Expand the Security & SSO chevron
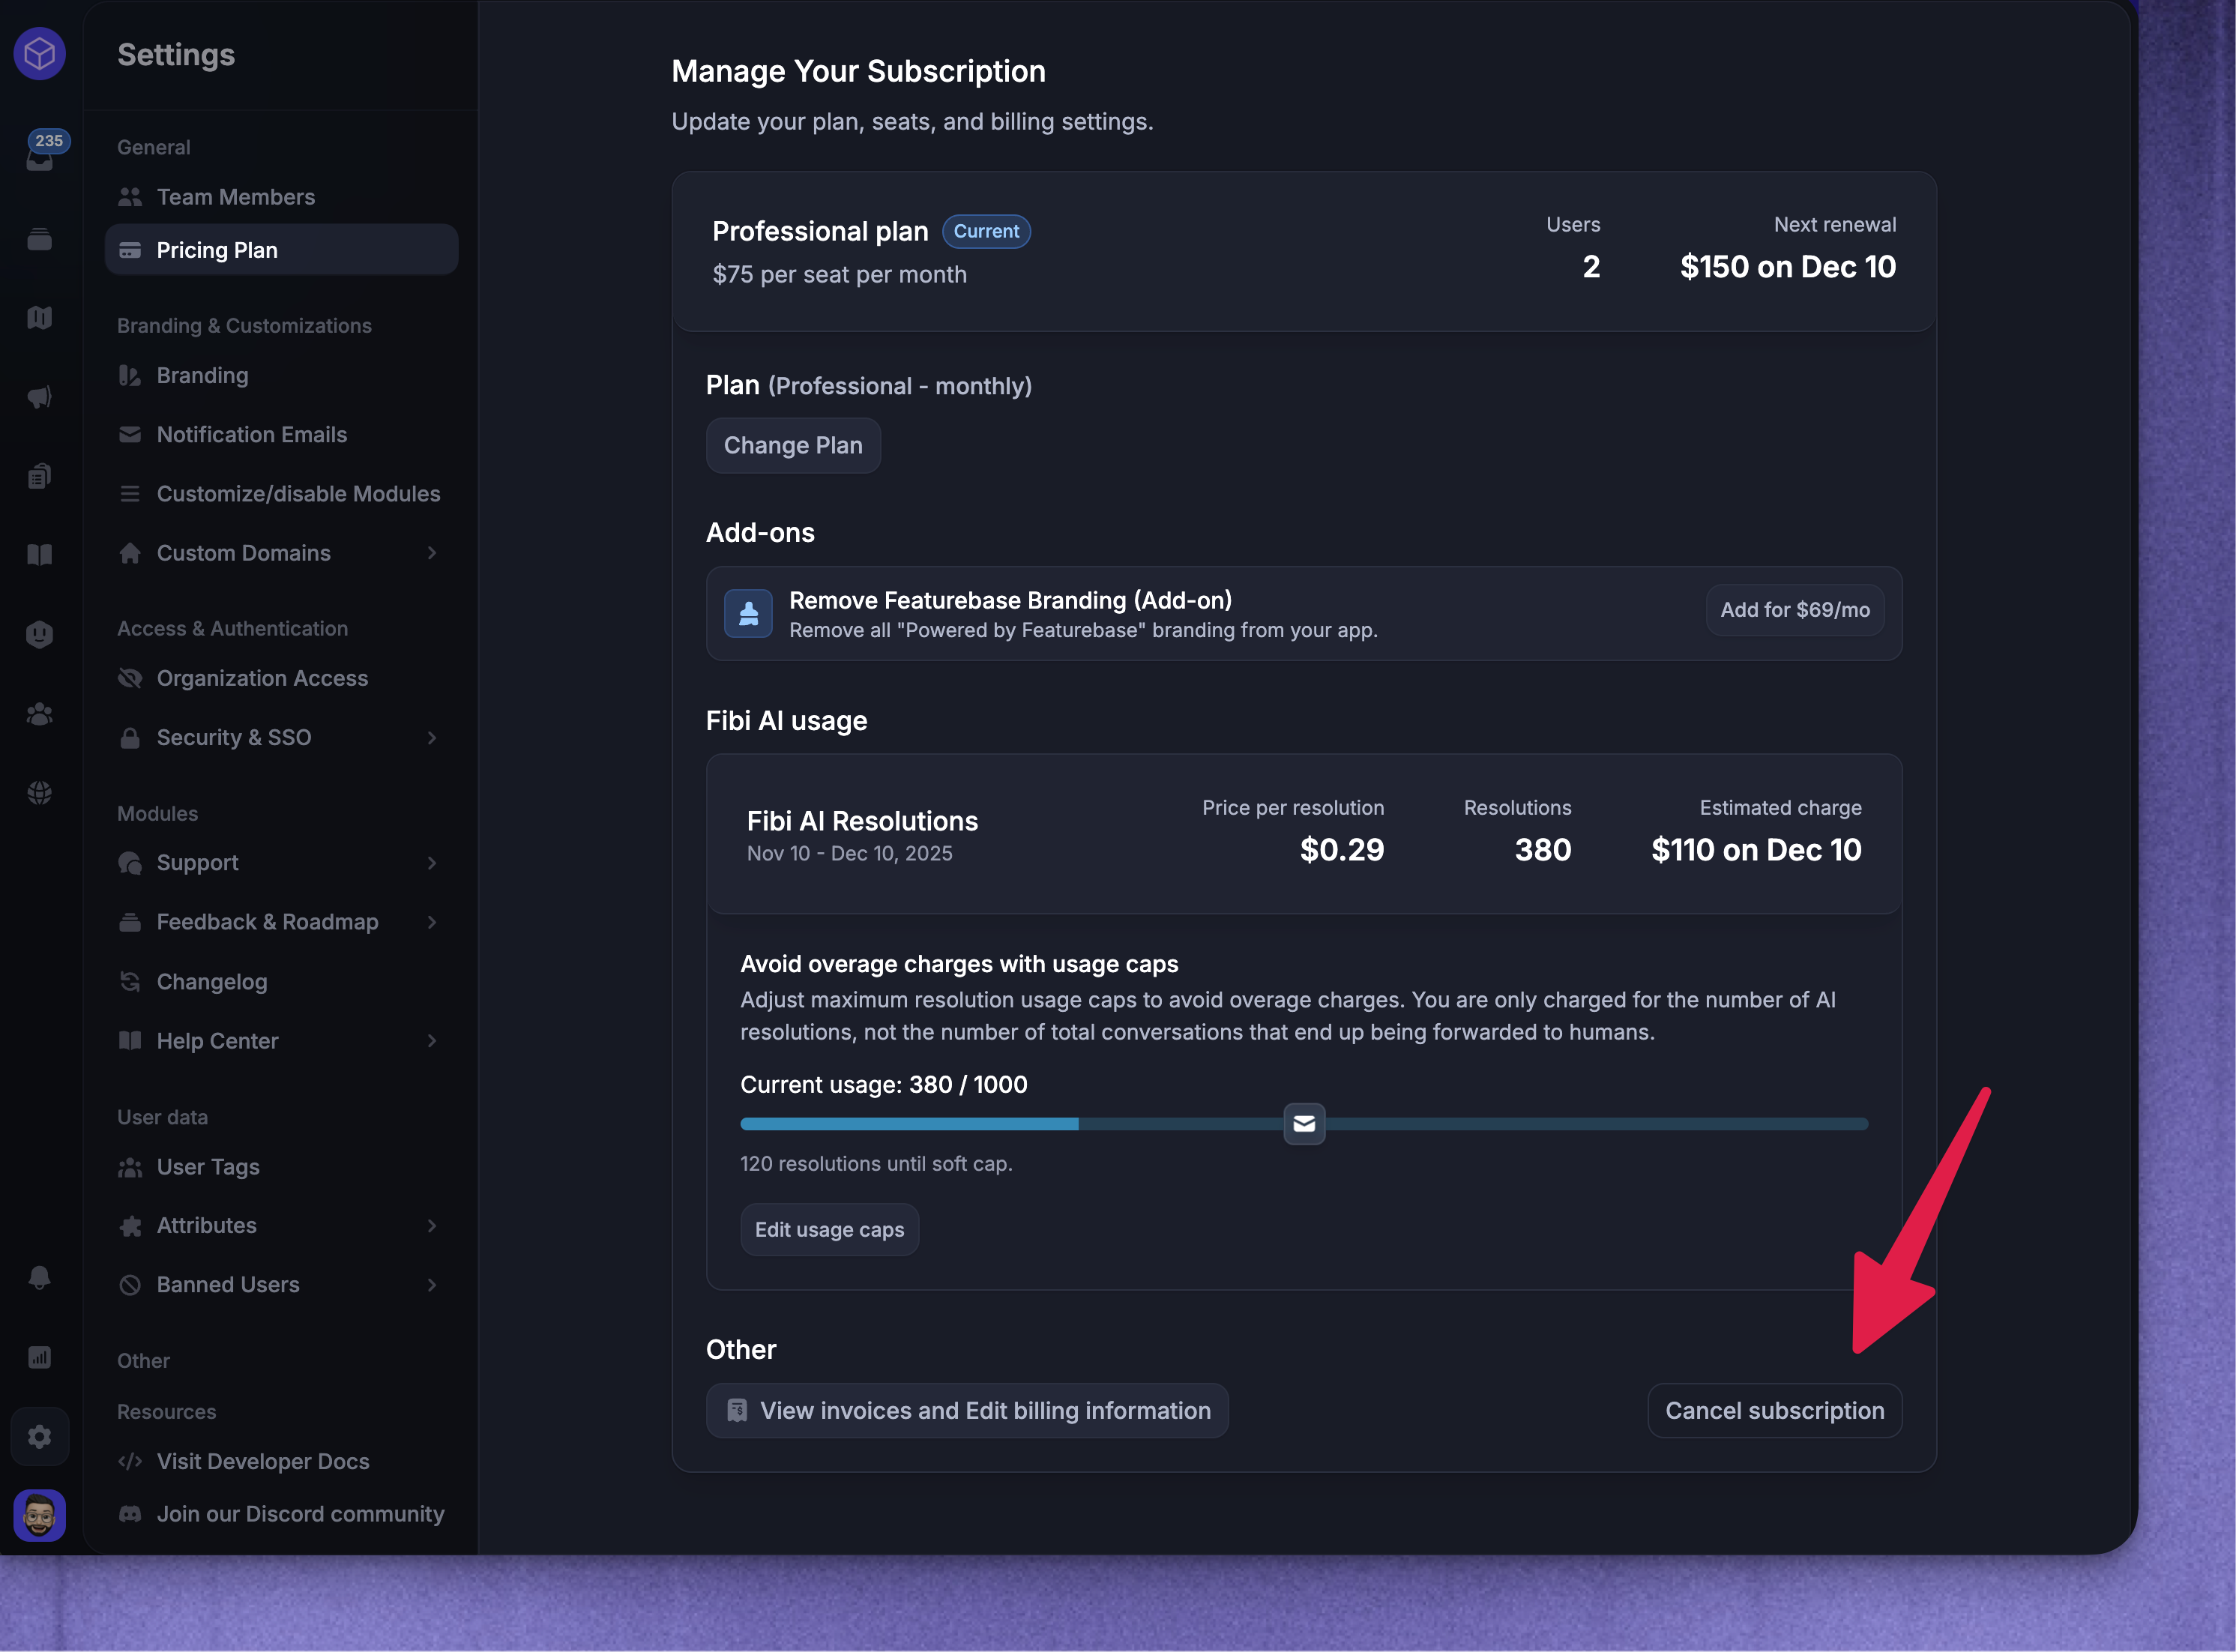The image size is (2236, 1652). click(x=432, y=738)
